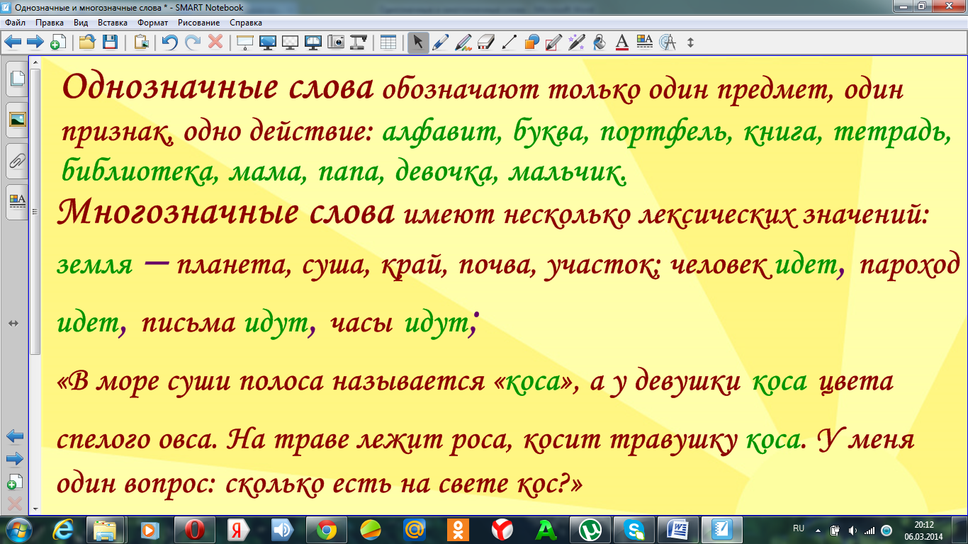Open the Measurement Tools compass icon
The image size is (968, 544).
(668, 42)
